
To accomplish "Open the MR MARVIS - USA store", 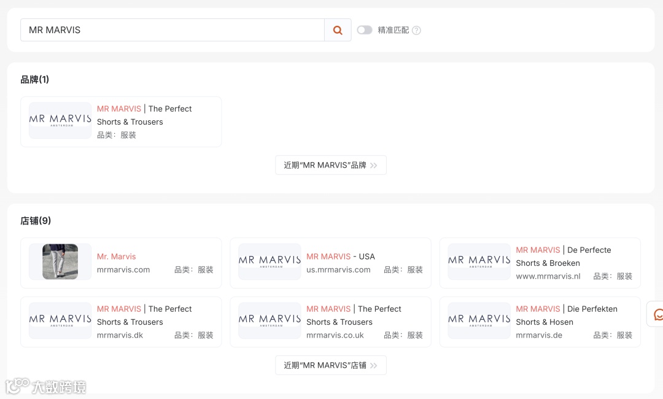I will pyautogui.click(x=340, y=257).
